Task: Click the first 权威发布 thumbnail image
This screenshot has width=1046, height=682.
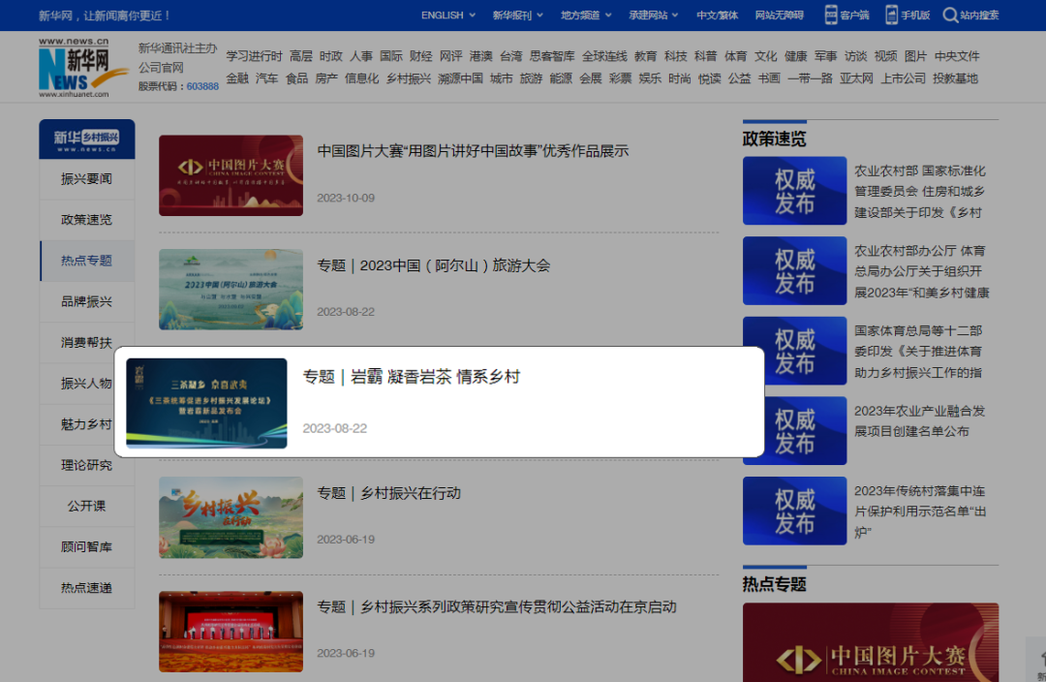Action: [x=794, y=191]
